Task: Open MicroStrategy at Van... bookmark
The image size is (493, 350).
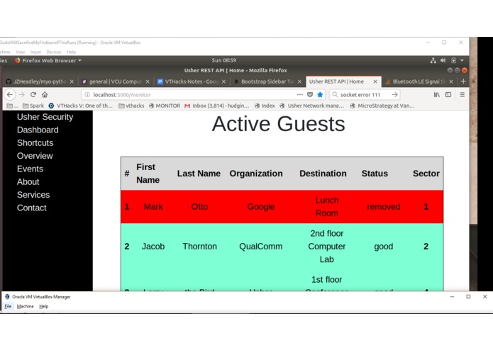Action: (x=382, y=106)
